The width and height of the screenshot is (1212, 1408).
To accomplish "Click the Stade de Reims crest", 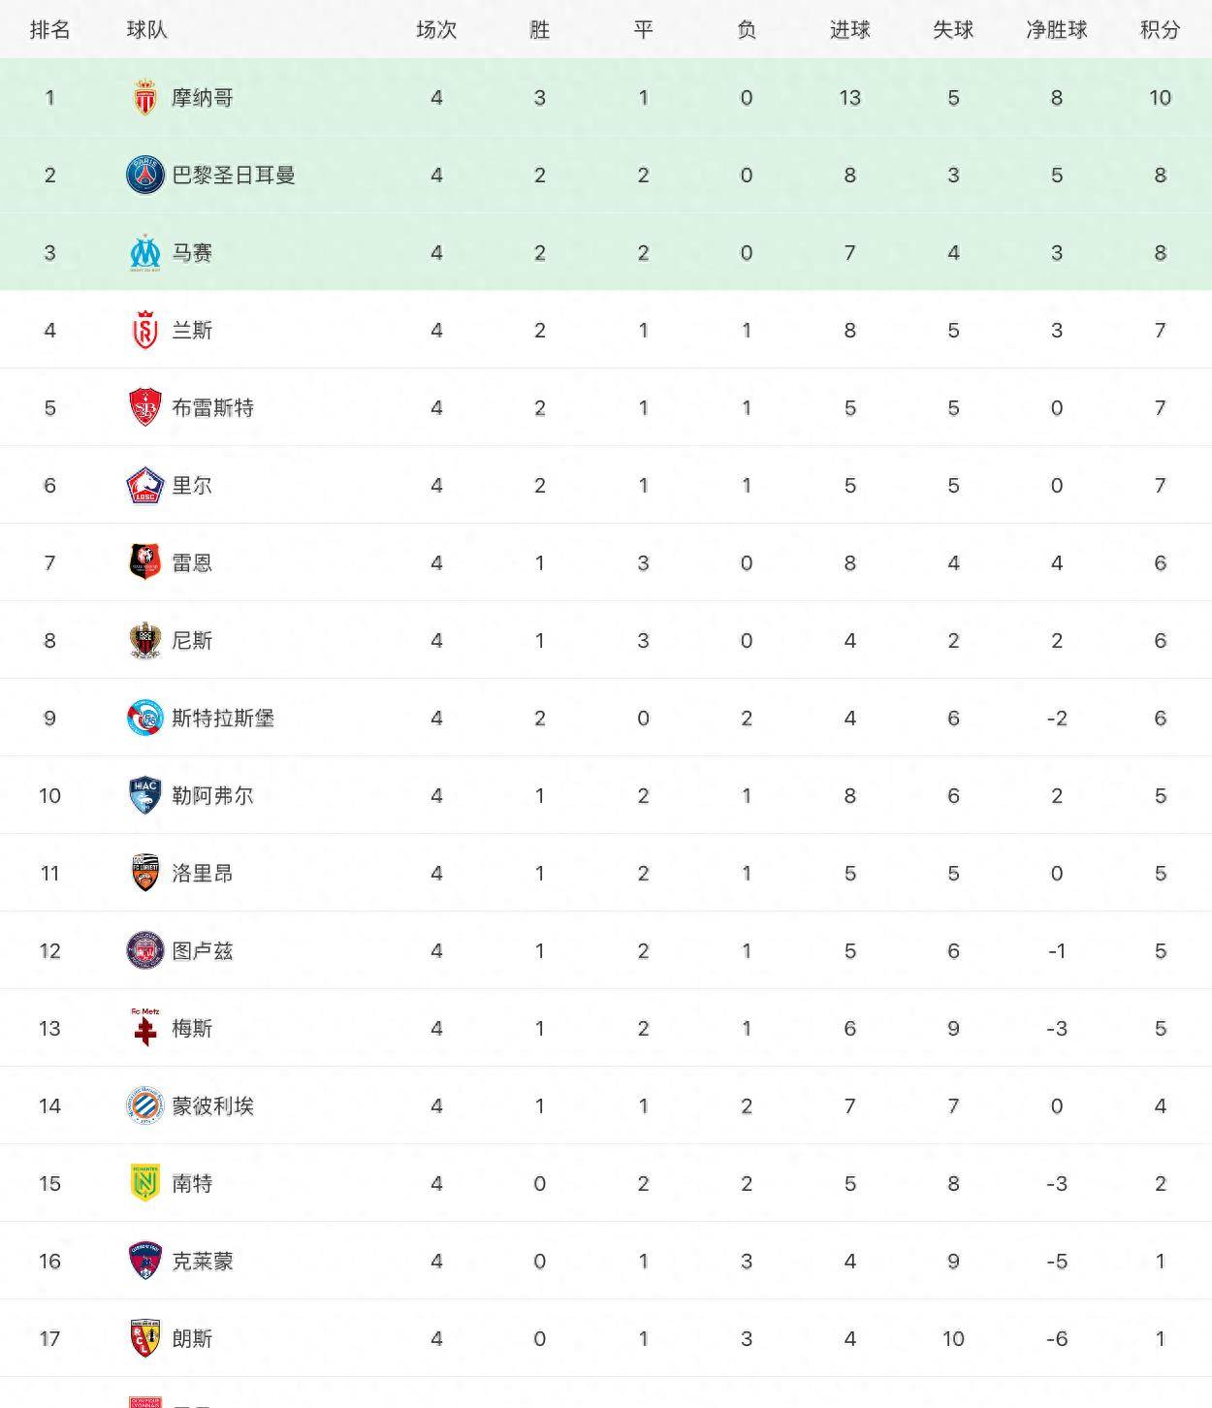I will coord(145,330).
